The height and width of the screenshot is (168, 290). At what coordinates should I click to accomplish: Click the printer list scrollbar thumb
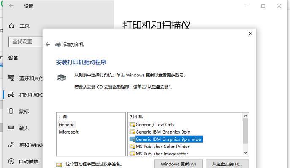[x=246, y=131]
